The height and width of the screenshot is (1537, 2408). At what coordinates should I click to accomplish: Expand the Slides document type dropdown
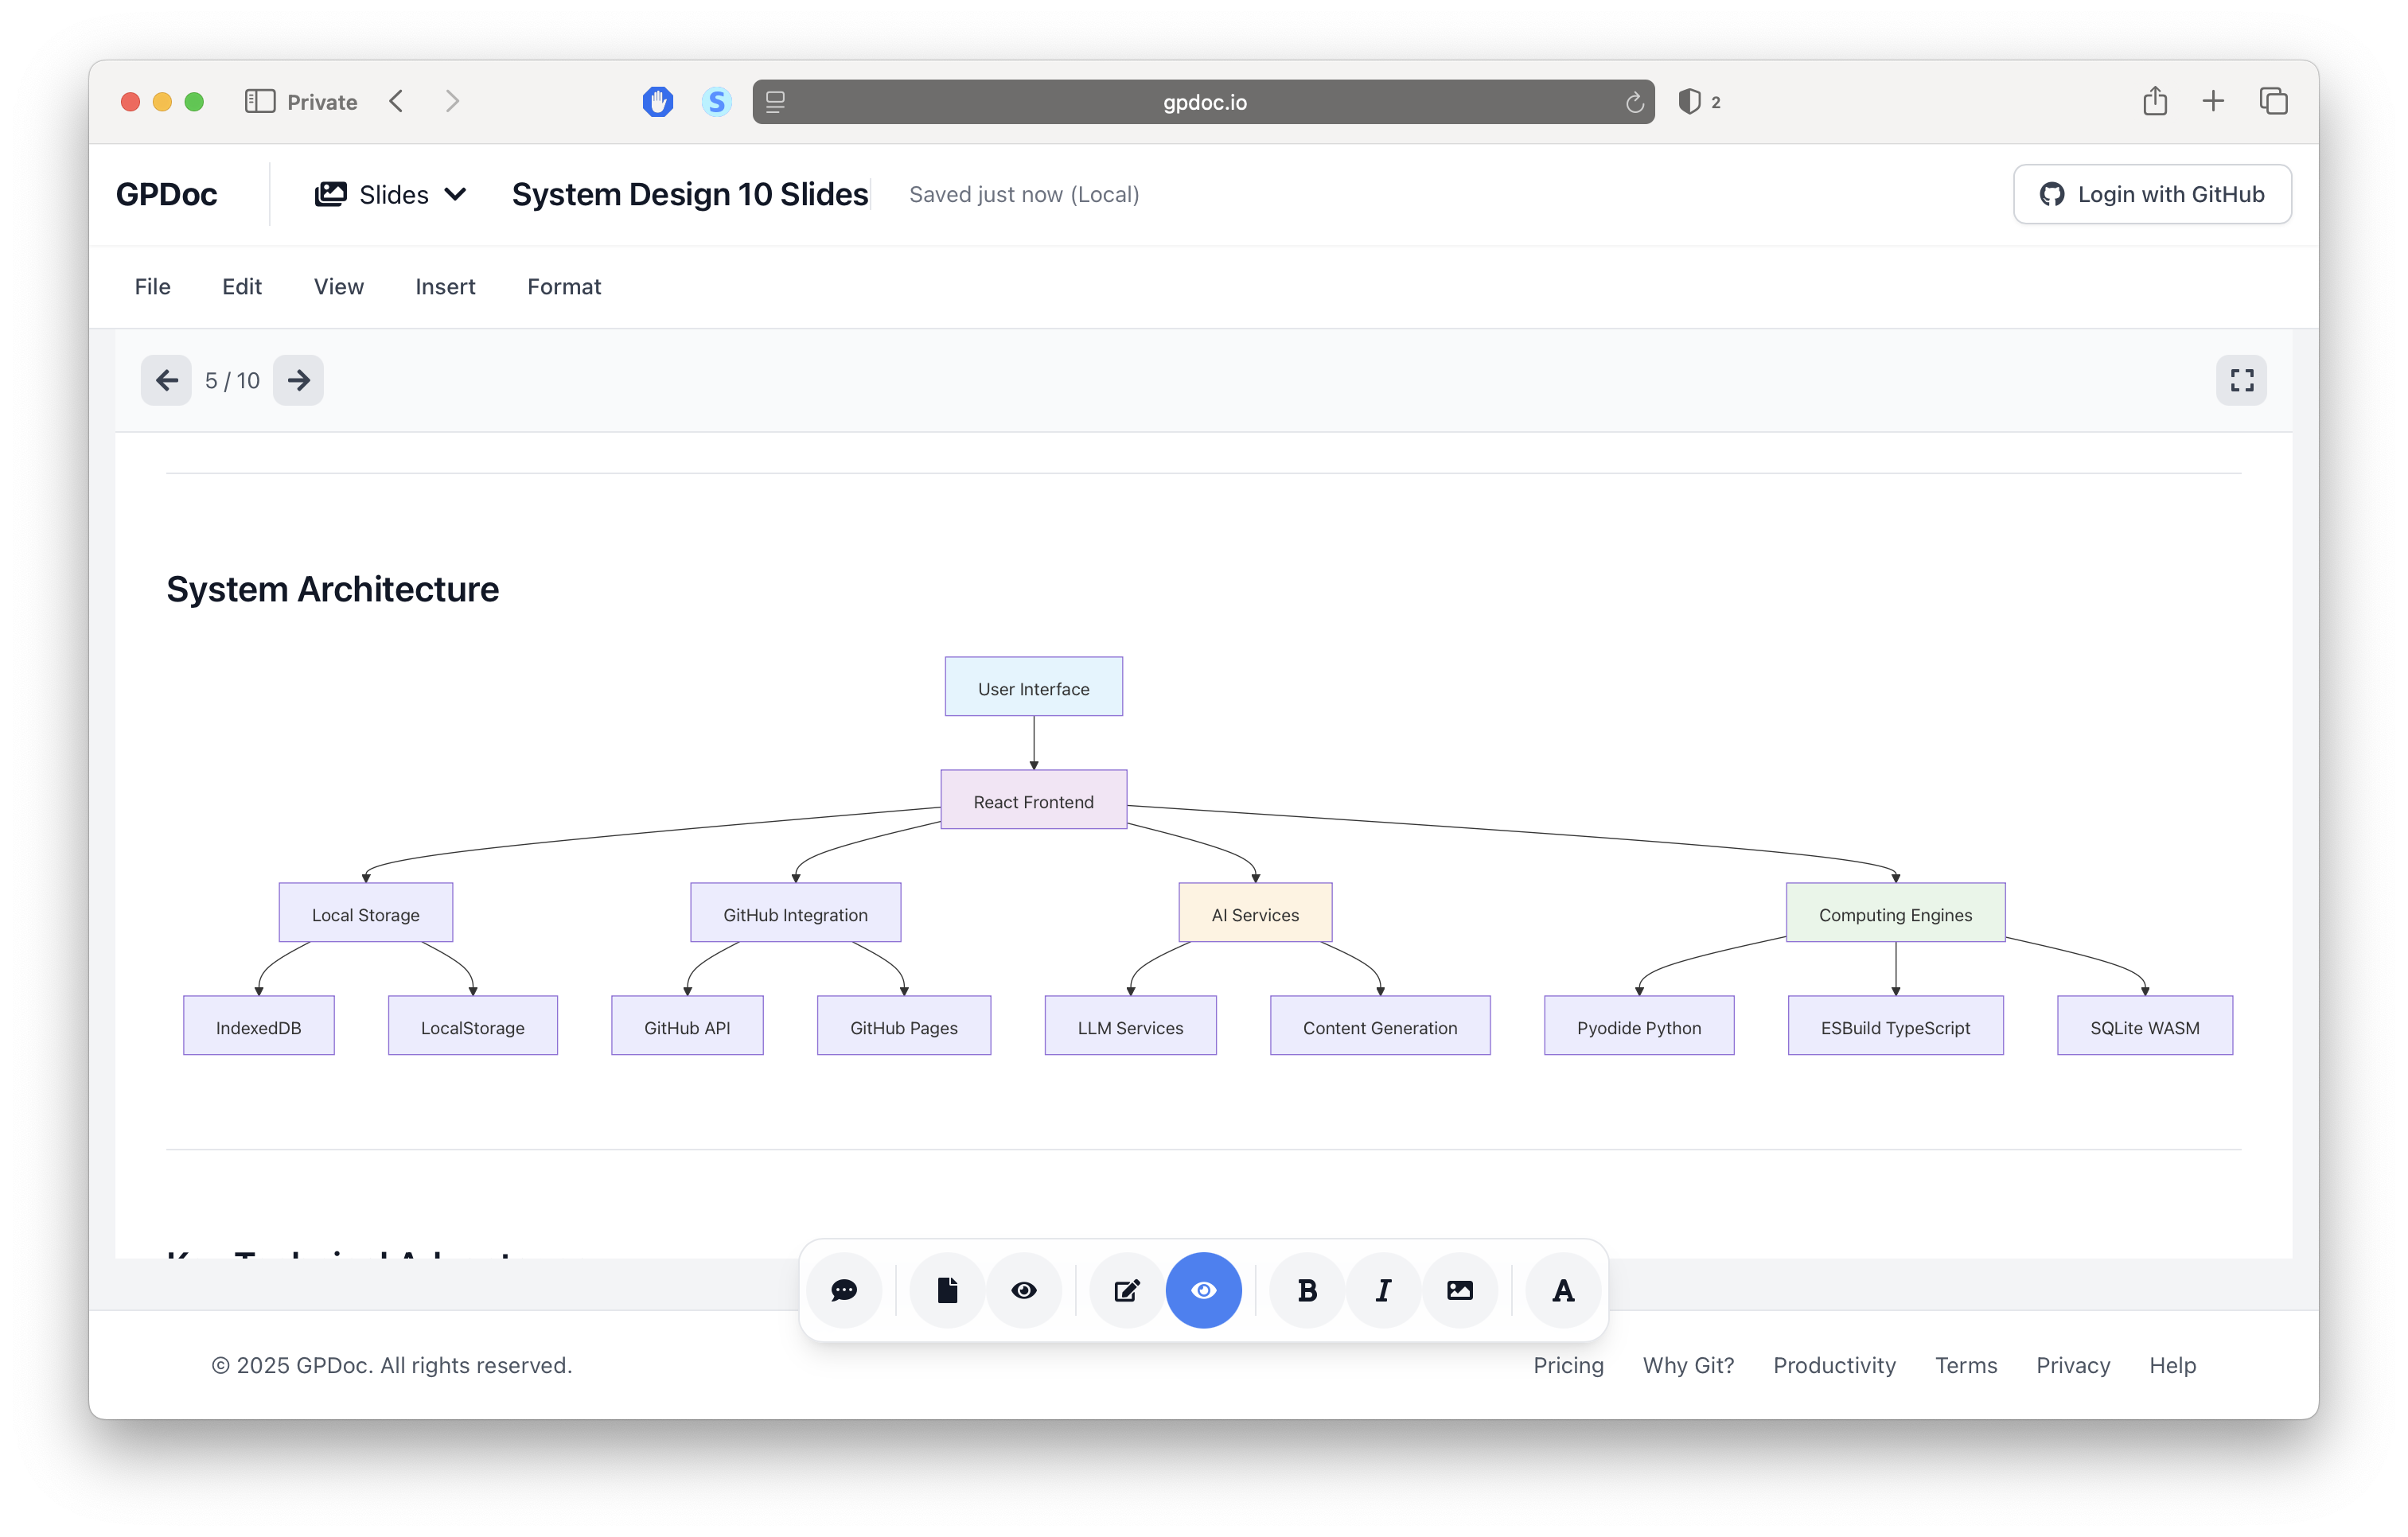pyautogui.click(x=391, y=194)
